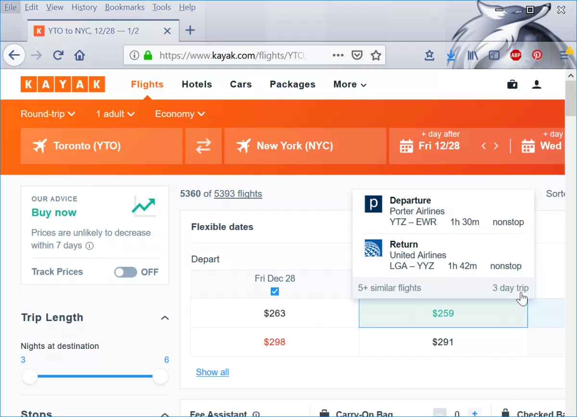Show site information for kayak.com
This screenshot has height=417, width=577.
tap(134, 55)
